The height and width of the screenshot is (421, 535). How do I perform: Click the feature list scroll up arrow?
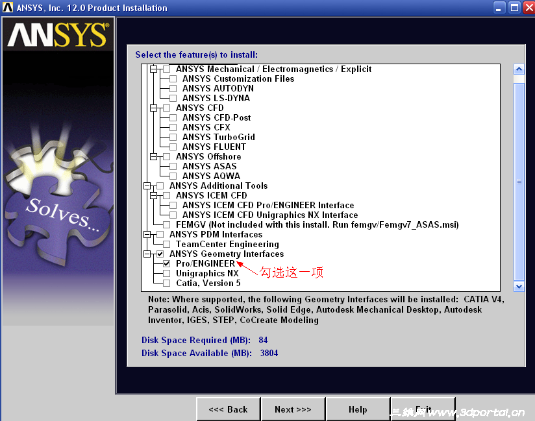click(519, 69)
